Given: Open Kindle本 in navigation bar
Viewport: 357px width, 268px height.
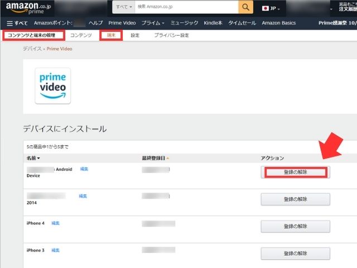Looking at the screenshot, I should (213, 23).
